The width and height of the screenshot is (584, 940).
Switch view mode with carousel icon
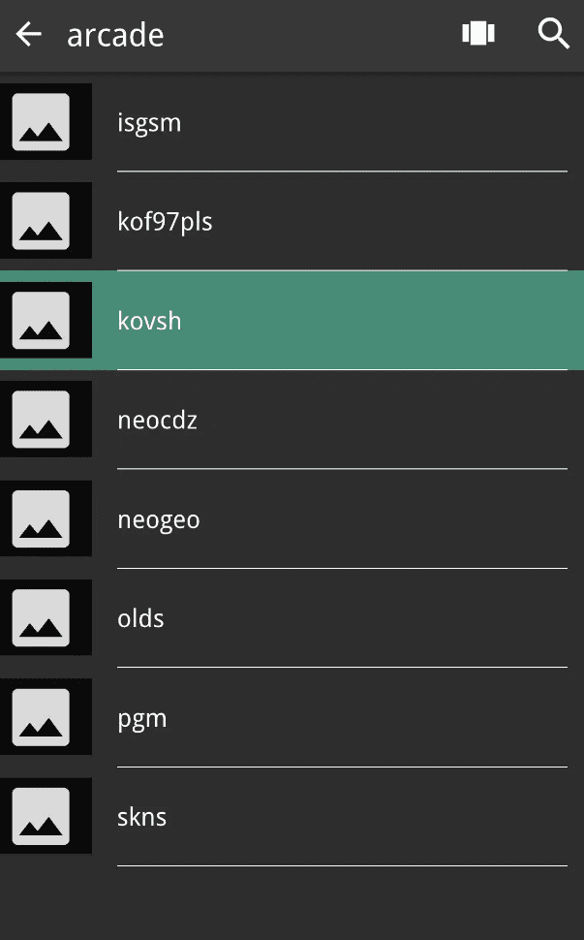pyautogui.click(x=478, y=34)
